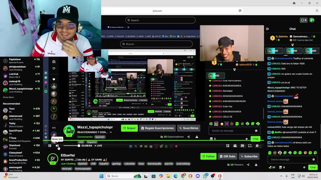Open mini player mode icon
321x180 pixels.
point(228,146)
